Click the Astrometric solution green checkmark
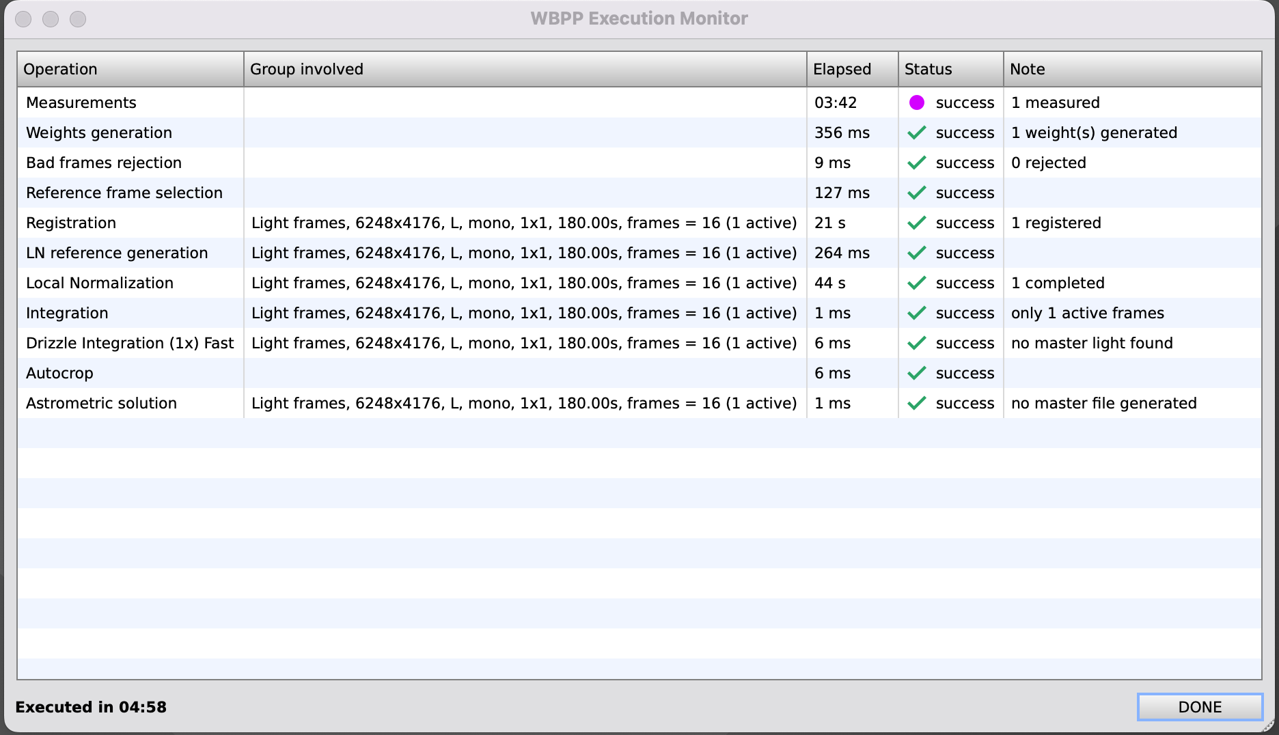 point(917,403)
